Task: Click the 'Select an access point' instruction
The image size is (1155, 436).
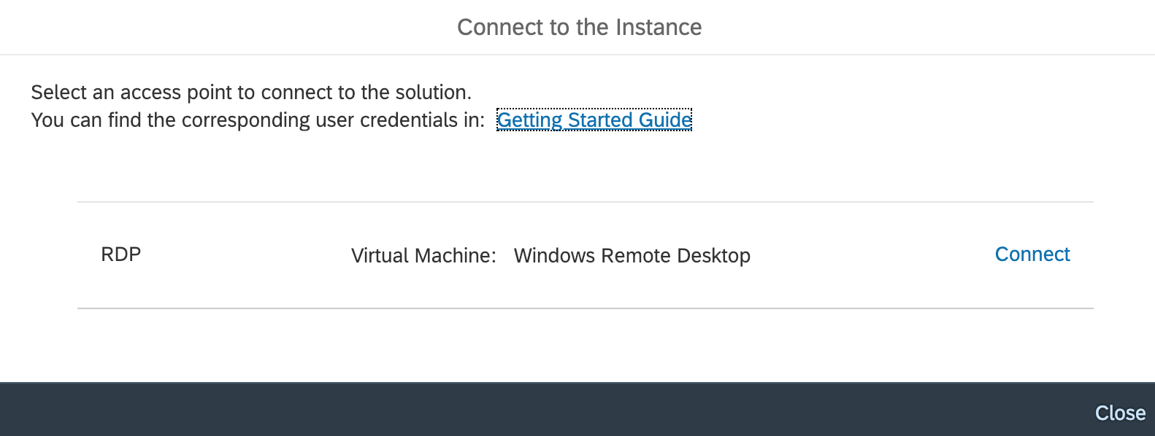Action: (x=251, y=93)
